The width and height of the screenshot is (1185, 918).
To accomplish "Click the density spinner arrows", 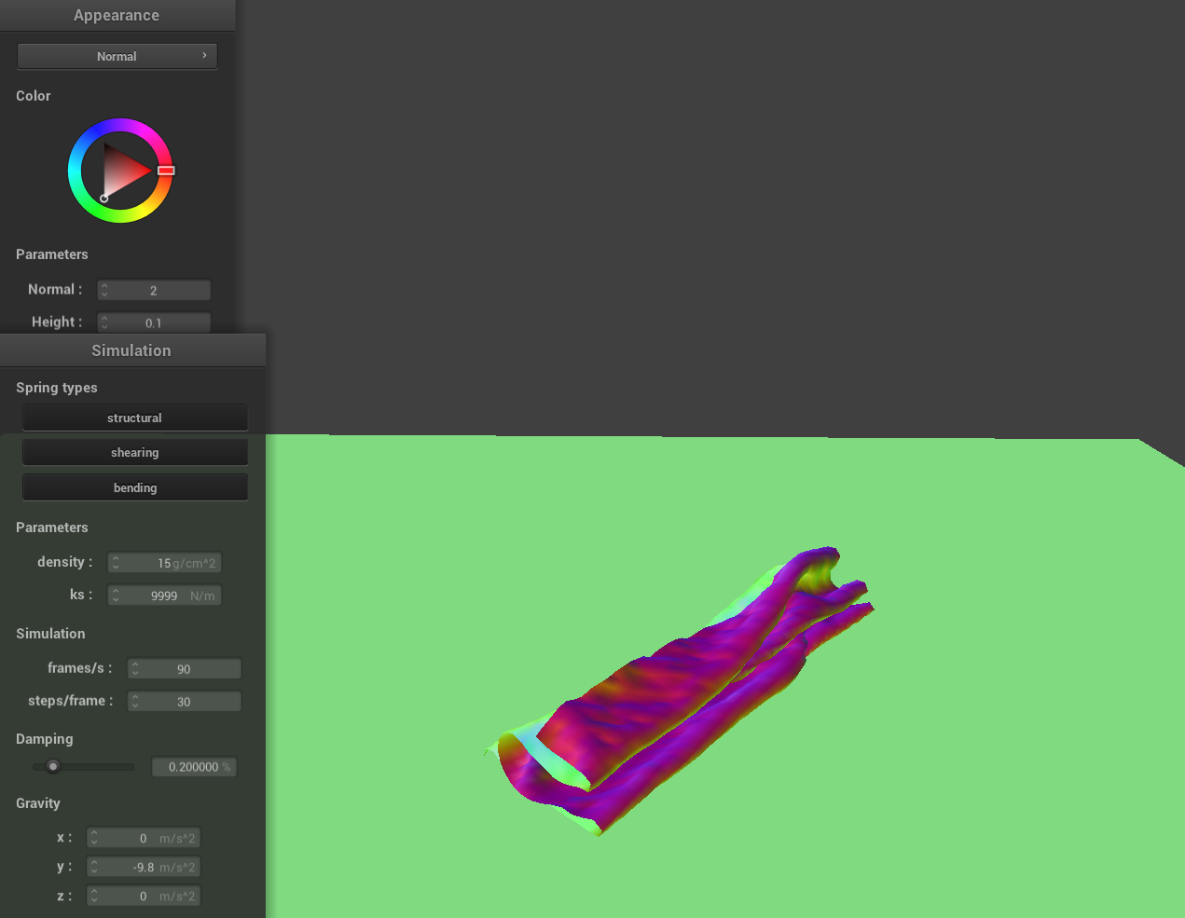I will coord(116,563).
